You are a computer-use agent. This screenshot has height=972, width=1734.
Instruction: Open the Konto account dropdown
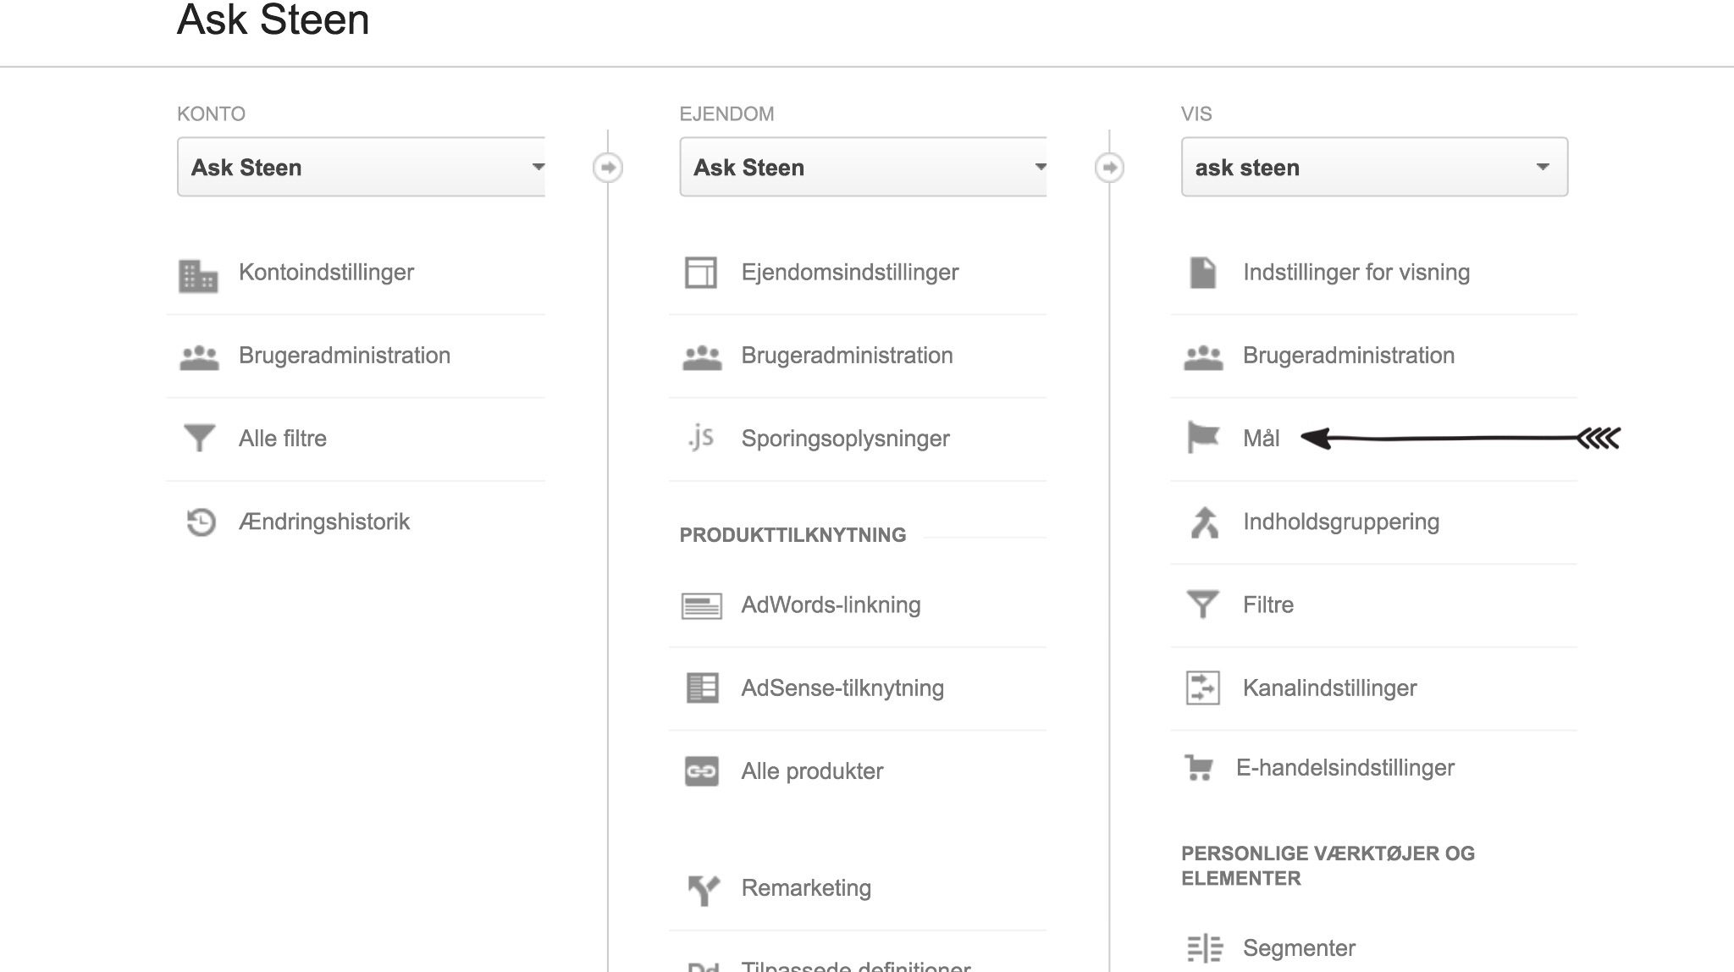362,167
